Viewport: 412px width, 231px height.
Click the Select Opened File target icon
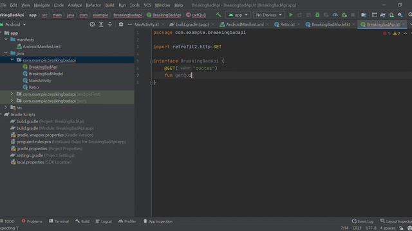(92, 24)
